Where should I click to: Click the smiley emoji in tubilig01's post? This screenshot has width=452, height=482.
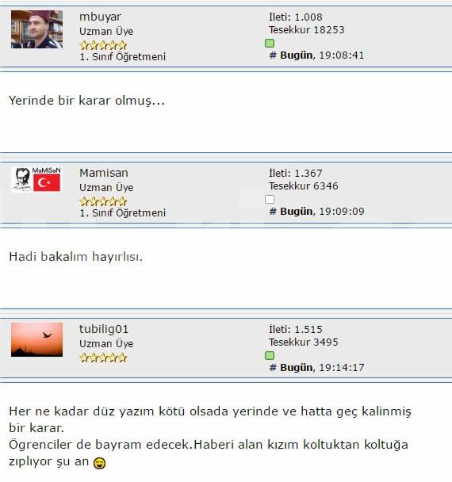(x=99, y=463)
